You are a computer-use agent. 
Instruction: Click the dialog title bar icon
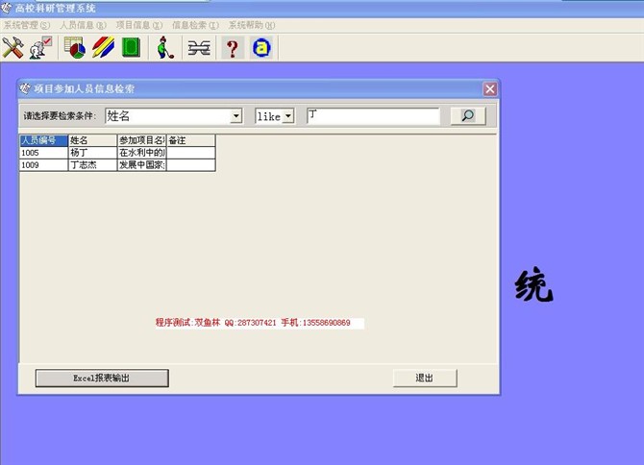pyautogui.click(x=25, y=88)
